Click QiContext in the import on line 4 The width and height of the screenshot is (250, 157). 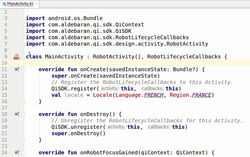(130, 25)
